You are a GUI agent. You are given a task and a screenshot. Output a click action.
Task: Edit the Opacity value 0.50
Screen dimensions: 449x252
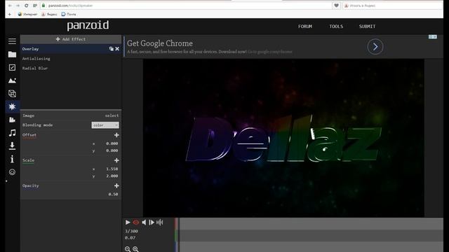[113, 195]
